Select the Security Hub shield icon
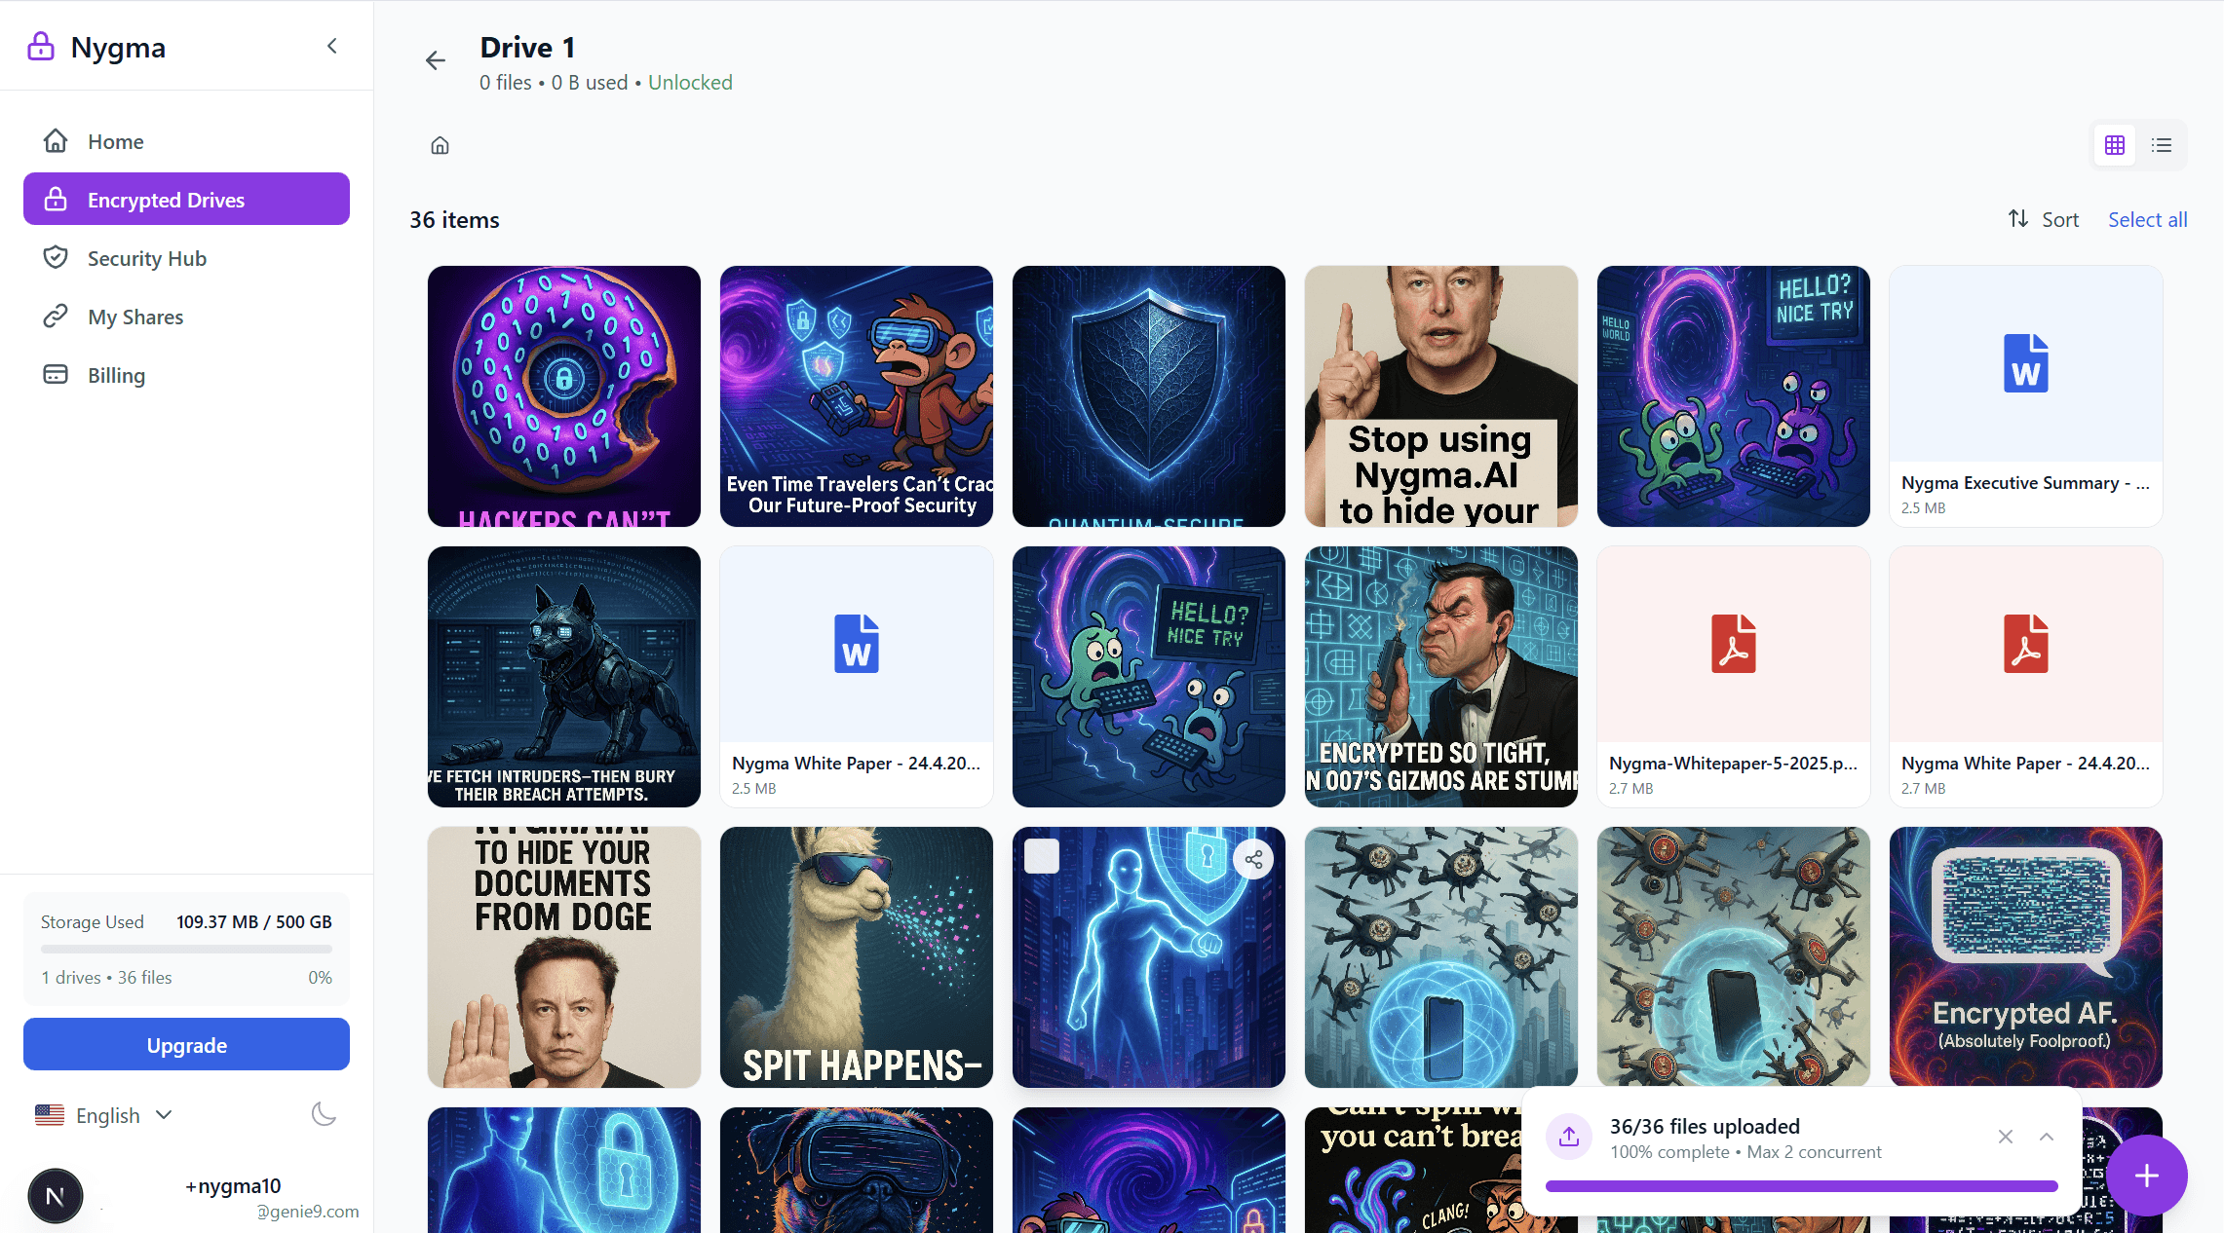The image size is (2224, 1233). click(57, 257)
